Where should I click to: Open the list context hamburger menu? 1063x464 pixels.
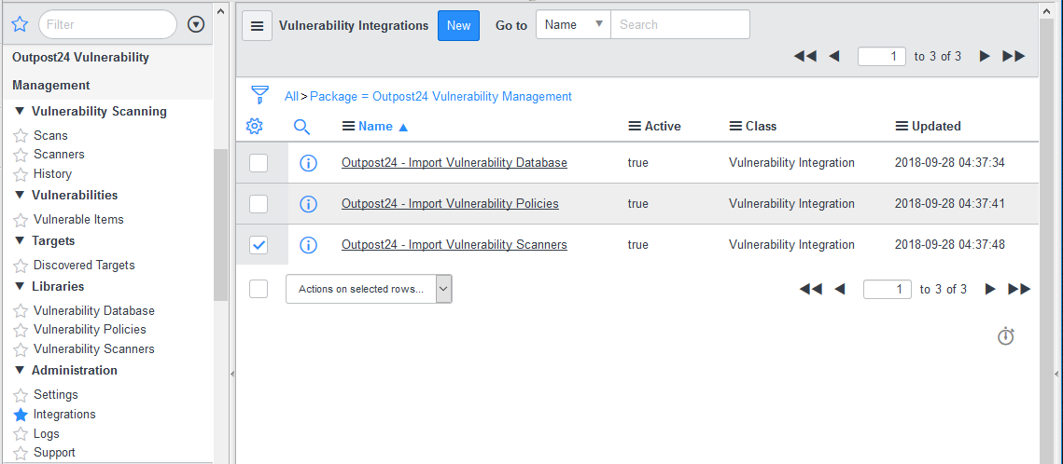[x=257, y=26]
